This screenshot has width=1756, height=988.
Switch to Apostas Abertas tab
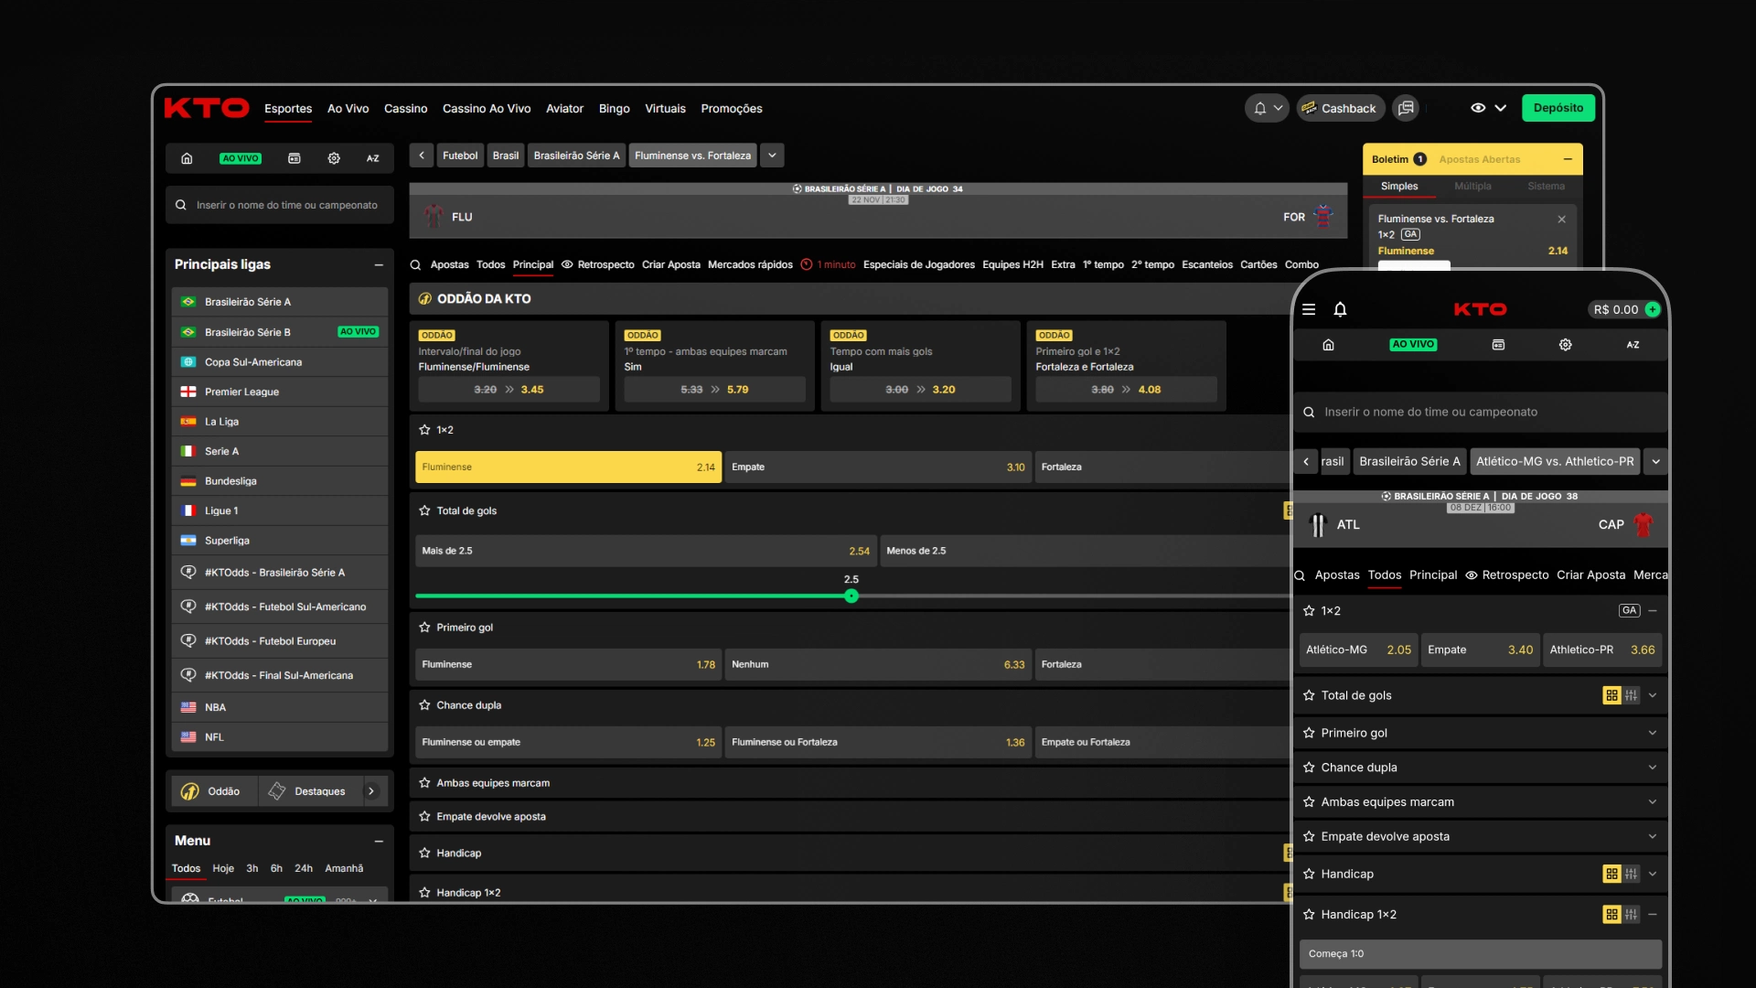1480,159
